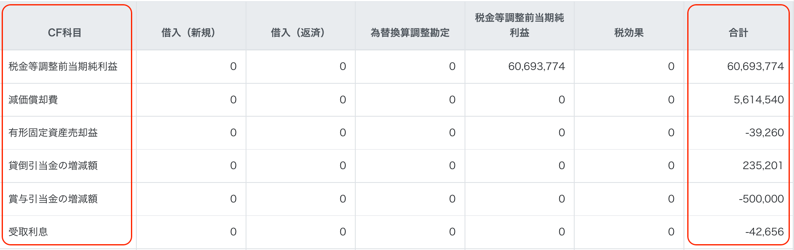Click 60,693,774 in the 合計 column

755,66
